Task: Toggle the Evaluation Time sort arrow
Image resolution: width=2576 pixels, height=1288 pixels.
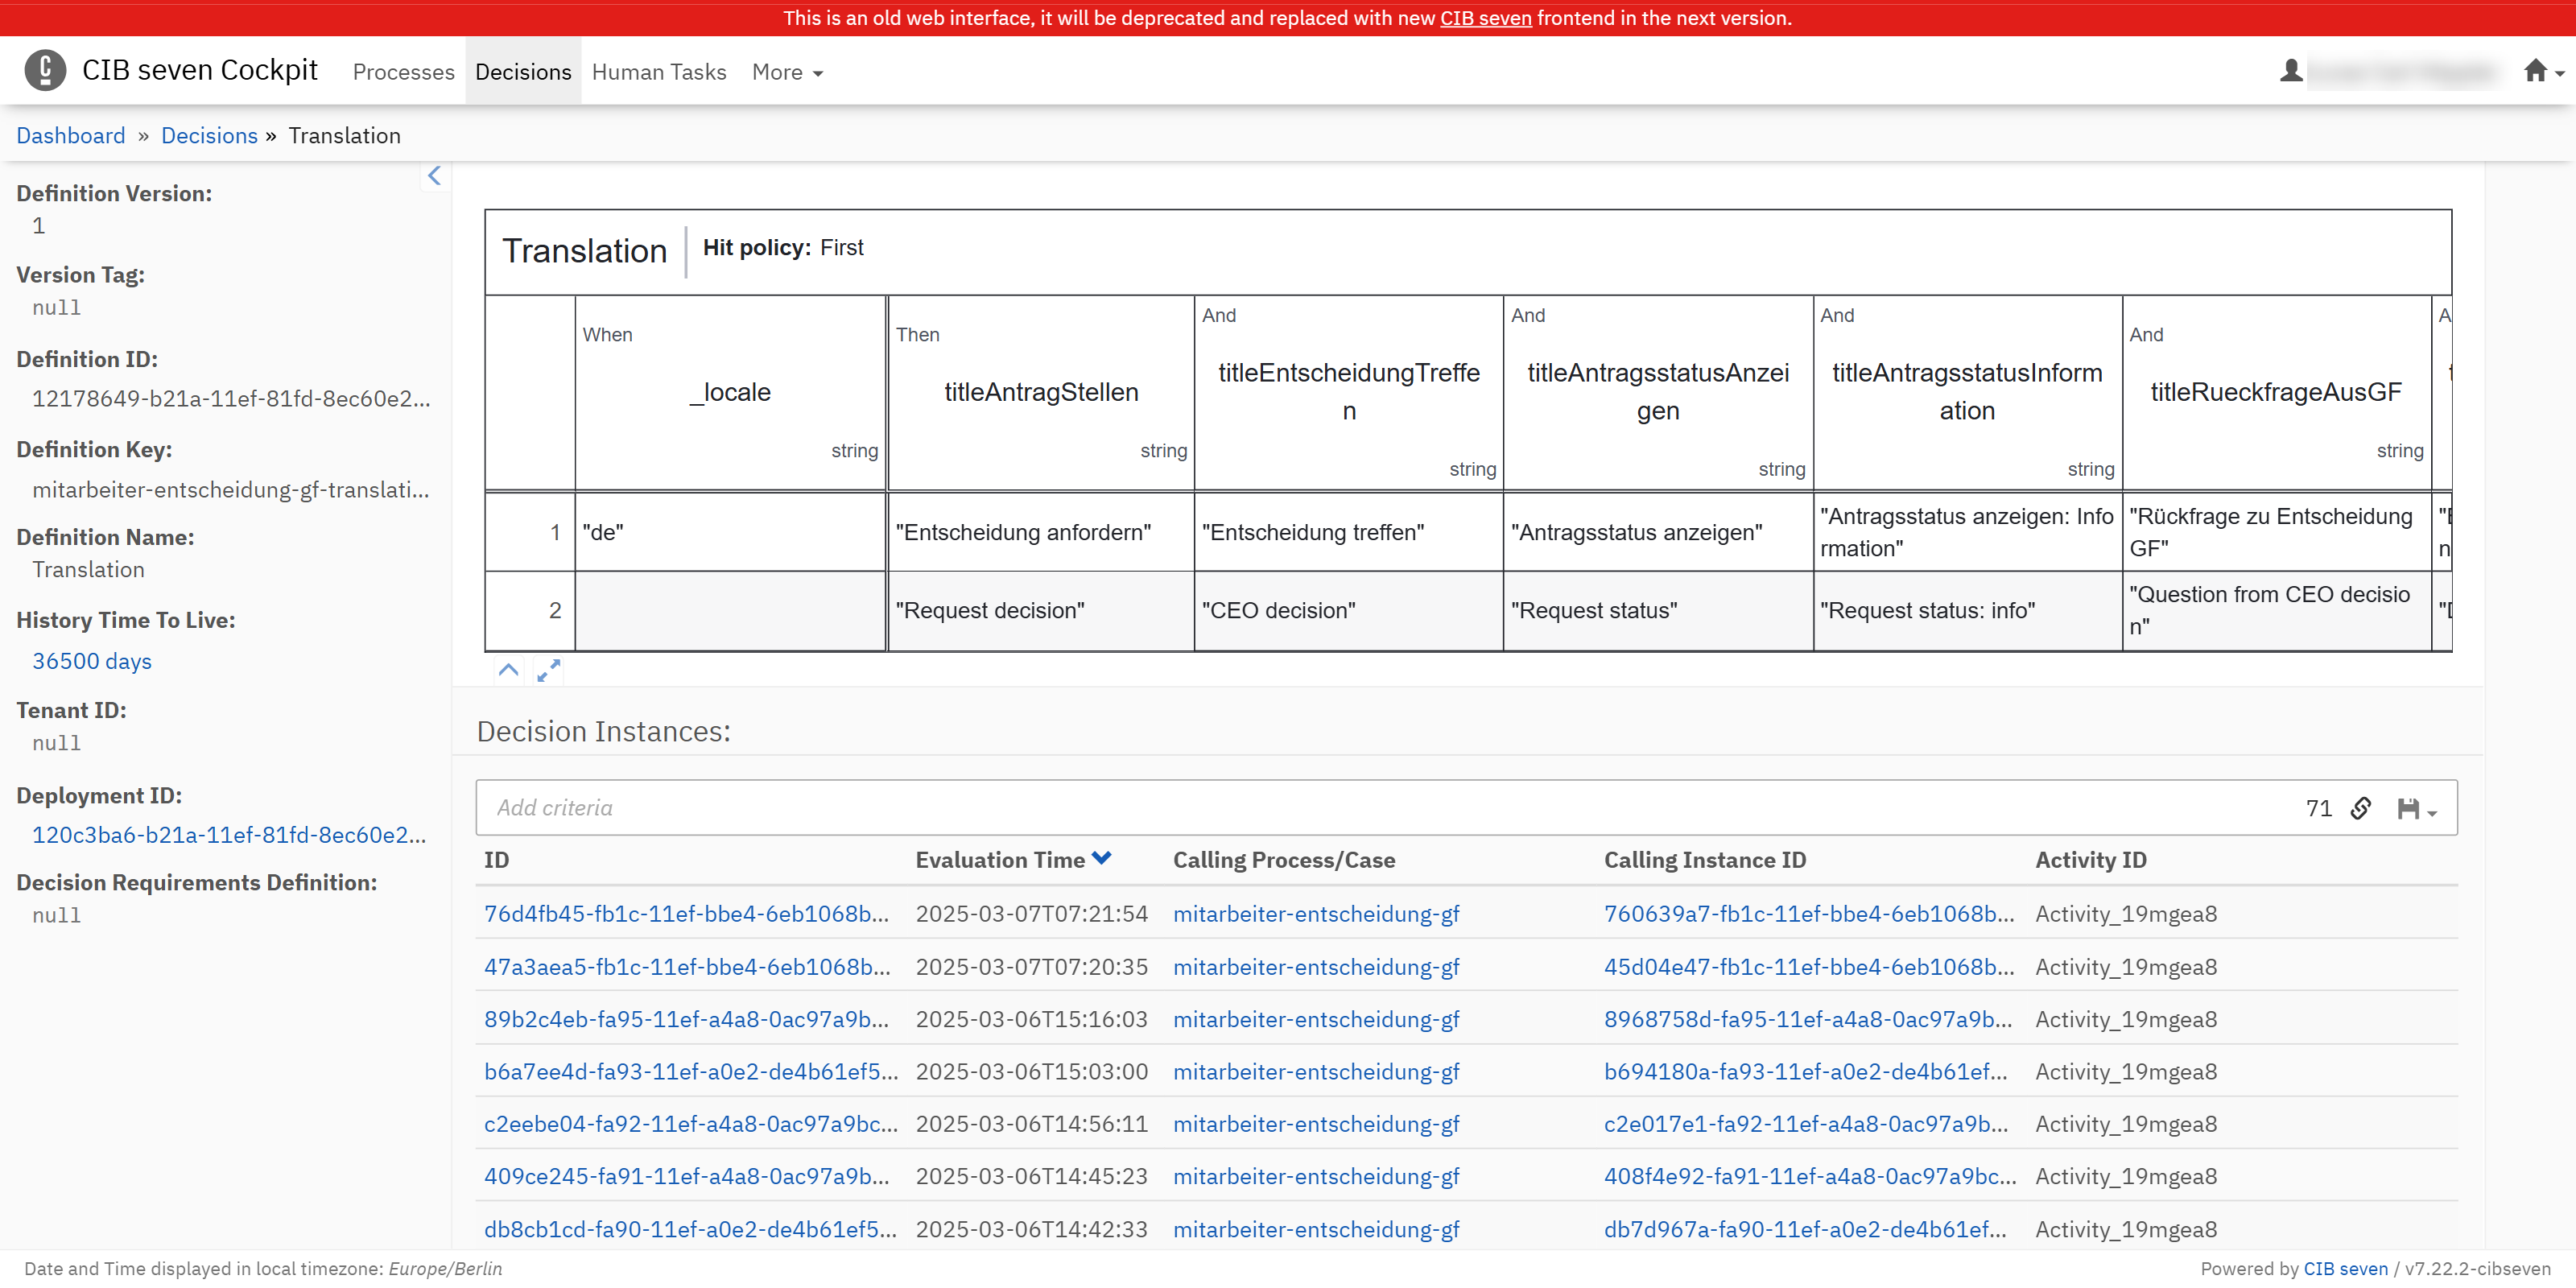Action: tap(1102, 859)
